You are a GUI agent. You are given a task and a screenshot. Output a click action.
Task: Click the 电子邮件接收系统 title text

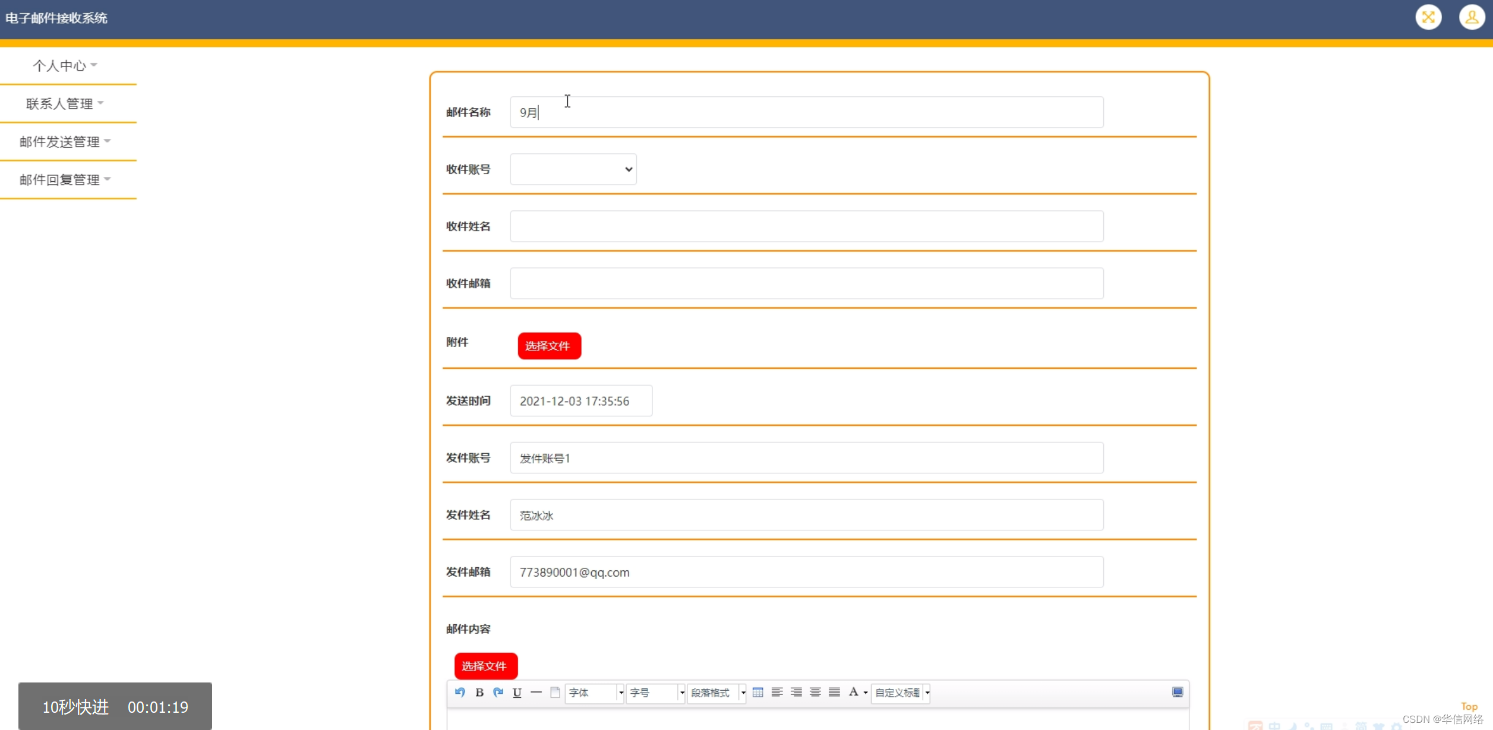tap(56, 18)
